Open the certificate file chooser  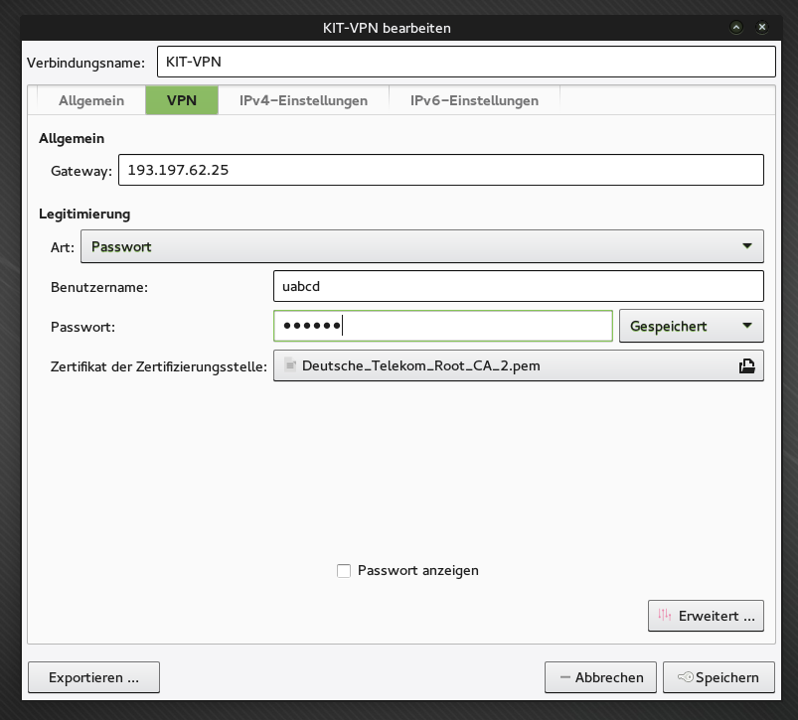[517, 365]
